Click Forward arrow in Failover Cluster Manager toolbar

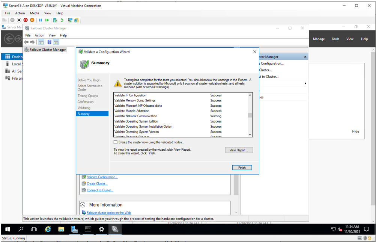pyautogui.click(x=32, y=42)
